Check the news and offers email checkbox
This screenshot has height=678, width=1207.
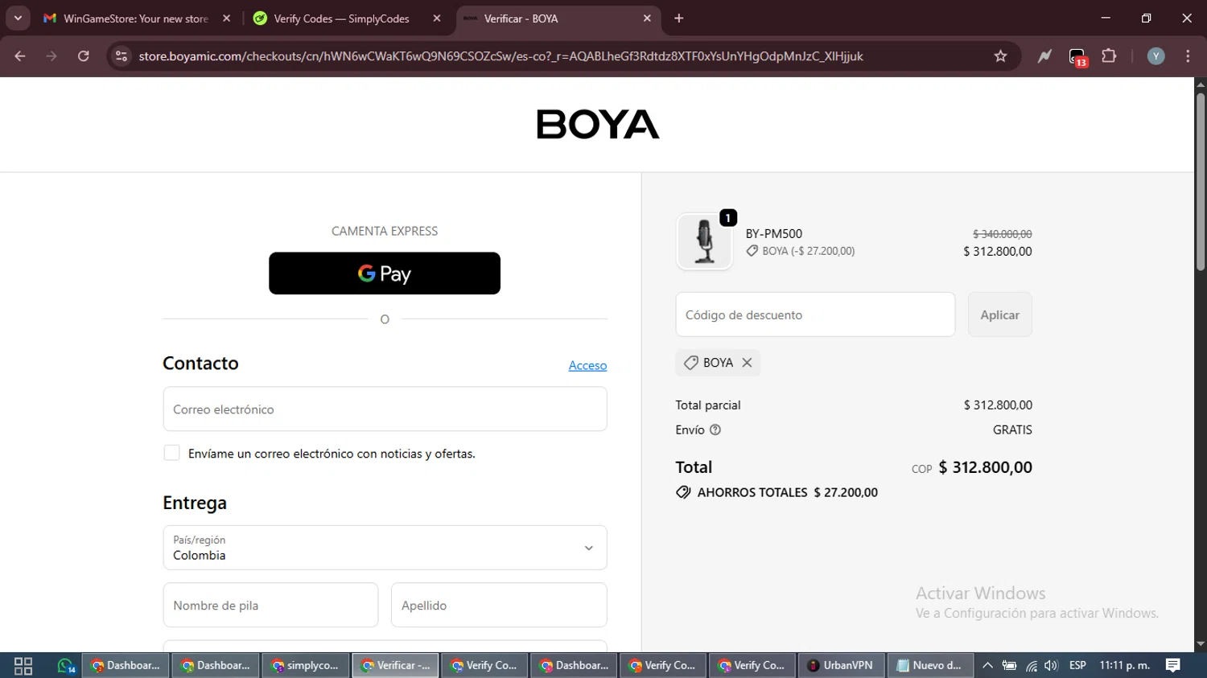coord(171,453)
